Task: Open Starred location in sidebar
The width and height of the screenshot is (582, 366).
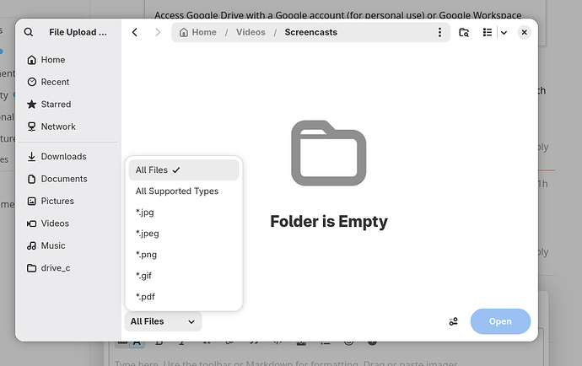Action: (68, 105)
